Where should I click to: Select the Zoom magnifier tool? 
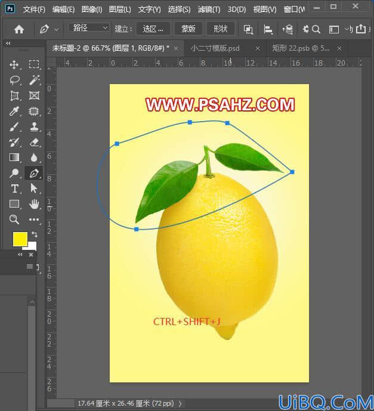pyautogui.click(x=14, y=220)
